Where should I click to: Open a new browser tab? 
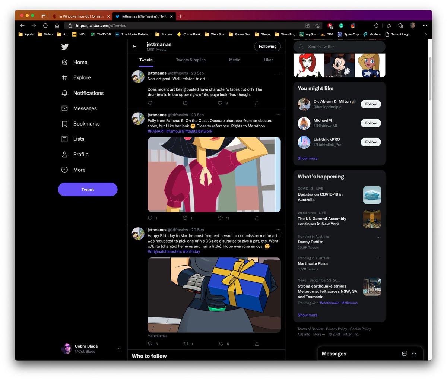tap(180, 16)
